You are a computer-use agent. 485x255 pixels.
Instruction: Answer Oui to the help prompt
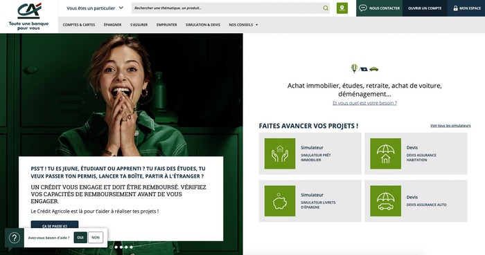(80, 238)
